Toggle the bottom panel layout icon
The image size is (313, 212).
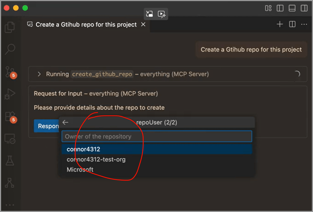point(292,8)
